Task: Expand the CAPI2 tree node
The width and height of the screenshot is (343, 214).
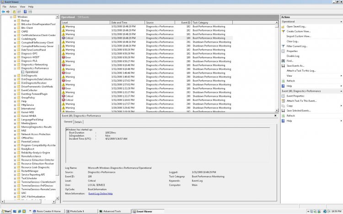Action: click(15, 31)
